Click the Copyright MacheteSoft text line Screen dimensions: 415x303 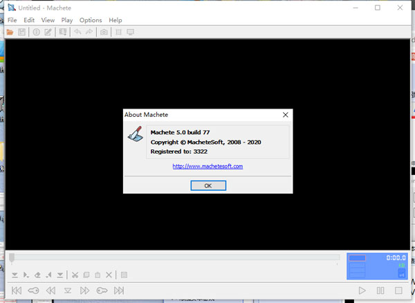click(205, 142)
